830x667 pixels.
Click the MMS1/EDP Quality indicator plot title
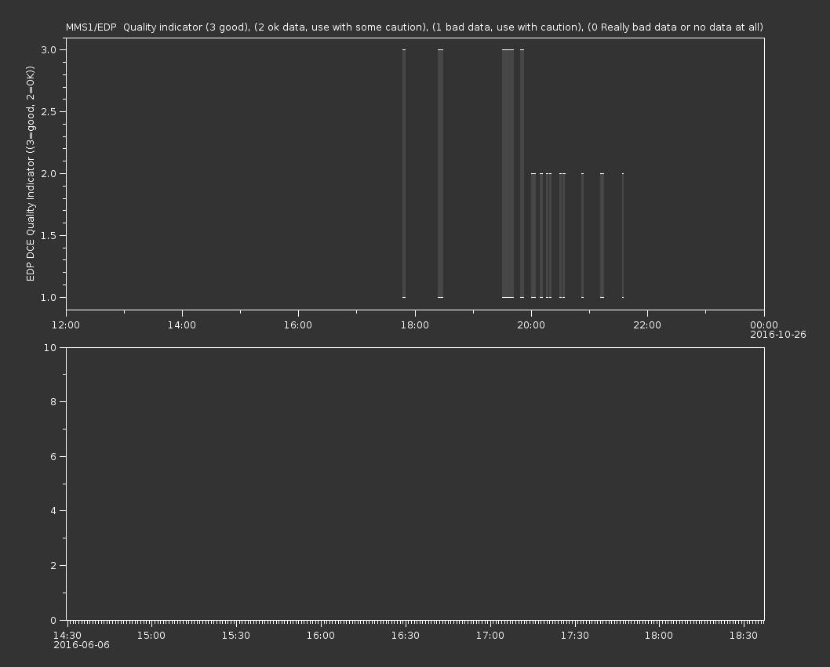point(414,27)
